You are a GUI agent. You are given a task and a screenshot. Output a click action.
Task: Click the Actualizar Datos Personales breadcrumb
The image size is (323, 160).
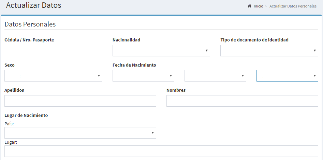293,6
